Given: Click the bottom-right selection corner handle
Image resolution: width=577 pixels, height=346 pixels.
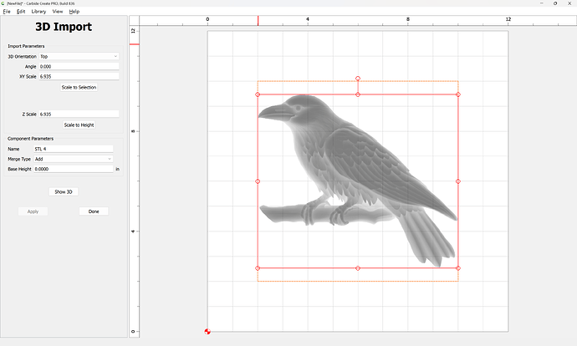Looking at the screenshot, I should coord(458,268).
